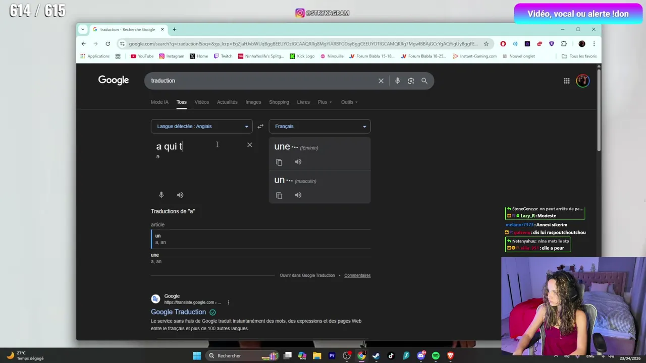
Task: Clear the traduction search query
Action: (381, 81)
